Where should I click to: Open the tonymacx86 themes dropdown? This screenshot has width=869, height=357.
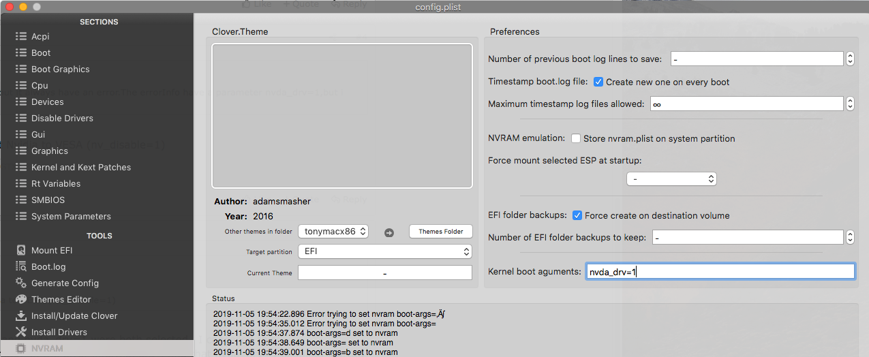point(333,232)
